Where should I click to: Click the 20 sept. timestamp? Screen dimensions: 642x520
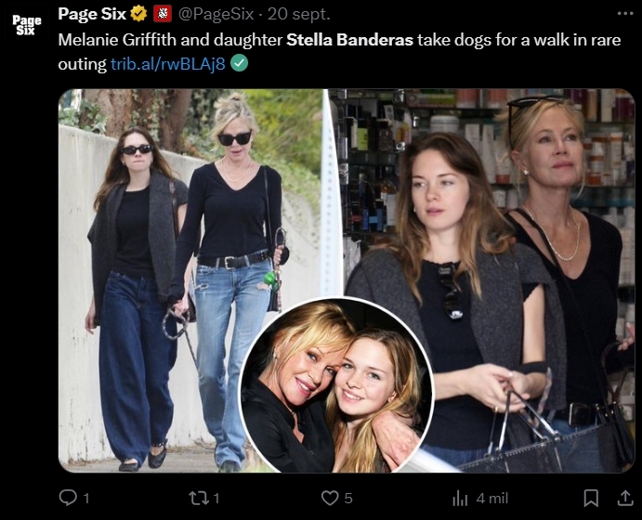pyautogui.click(x=298, y=14)
